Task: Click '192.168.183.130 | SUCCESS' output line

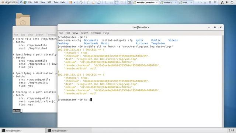Action: click(x=81, y=75)
